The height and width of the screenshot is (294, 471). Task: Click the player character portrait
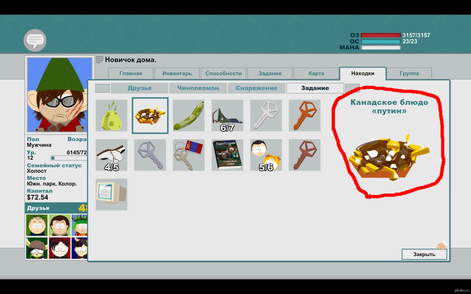[60, 95]
